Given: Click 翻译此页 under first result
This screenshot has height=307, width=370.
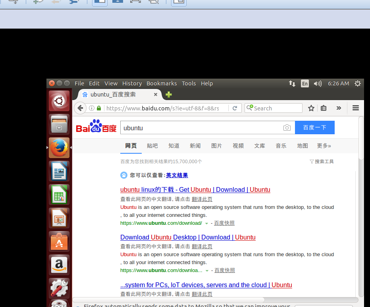Looking at the screenshot, I should pyautogui.click(x=202, y=199).
